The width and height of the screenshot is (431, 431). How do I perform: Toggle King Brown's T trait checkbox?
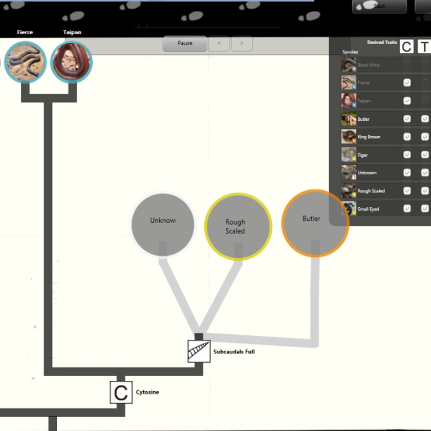point(425,137)
